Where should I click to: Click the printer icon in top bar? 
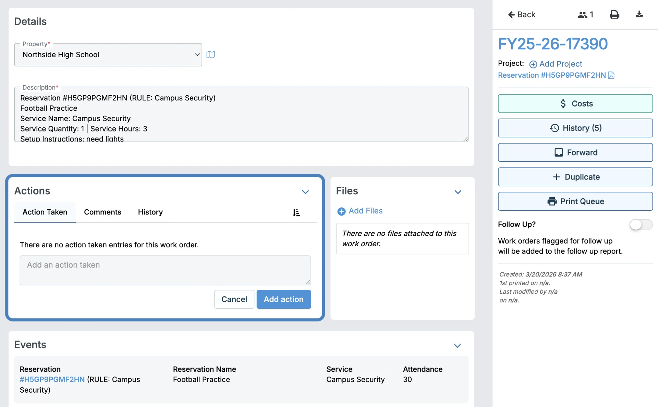[x=614, y=15]
